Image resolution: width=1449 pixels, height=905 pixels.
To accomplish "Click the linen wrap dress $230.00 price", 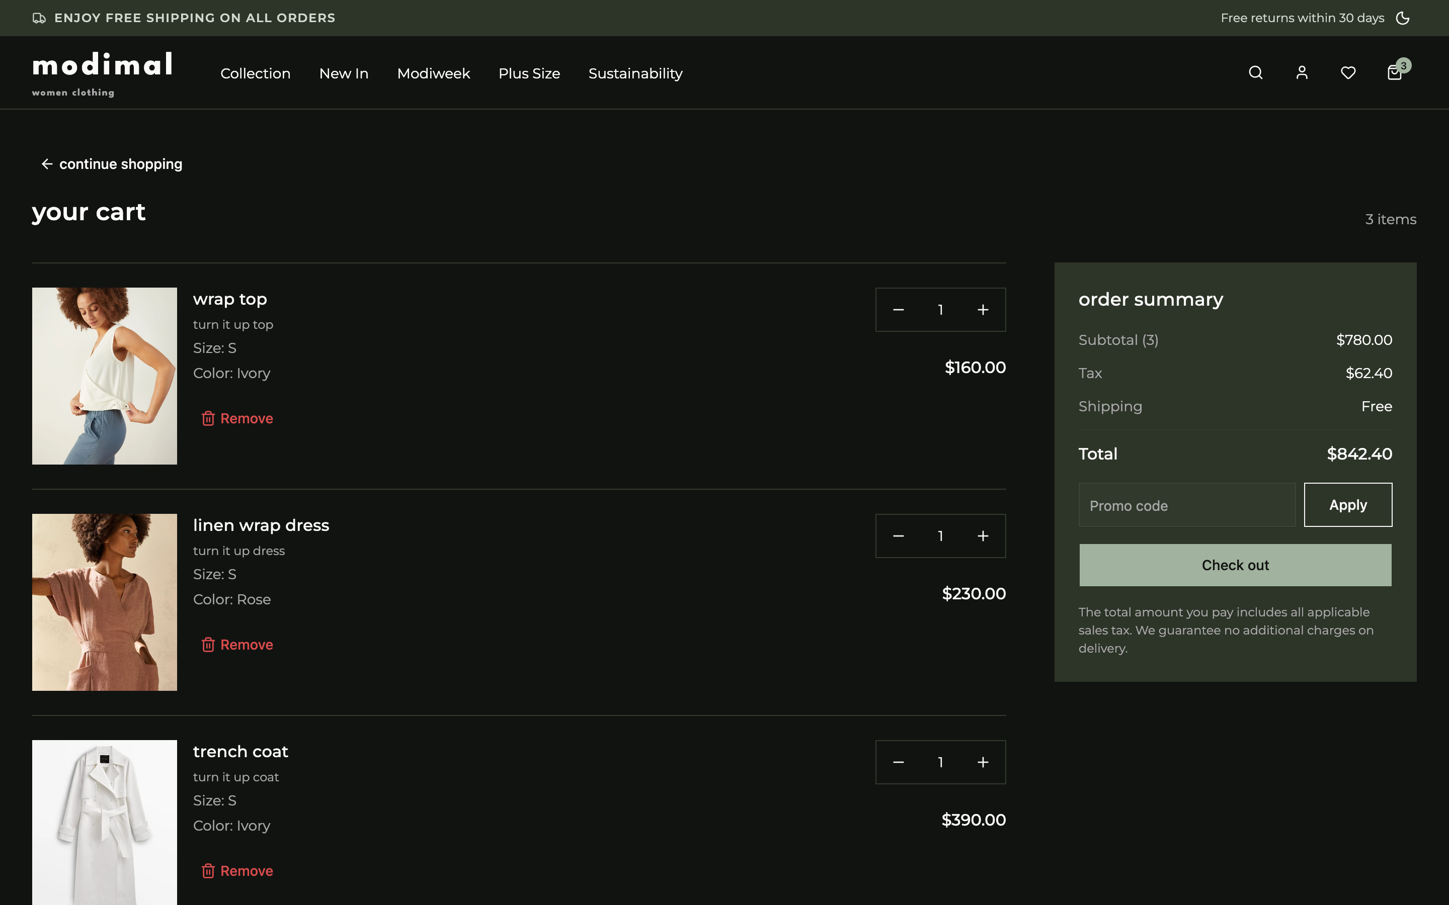I will tap(974, 594).
